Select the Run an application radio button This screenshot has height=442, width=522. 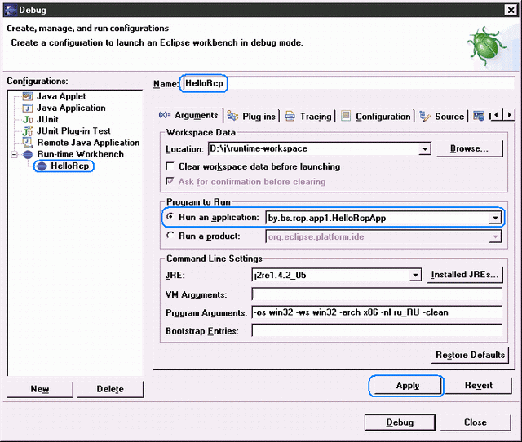[170, 217]
